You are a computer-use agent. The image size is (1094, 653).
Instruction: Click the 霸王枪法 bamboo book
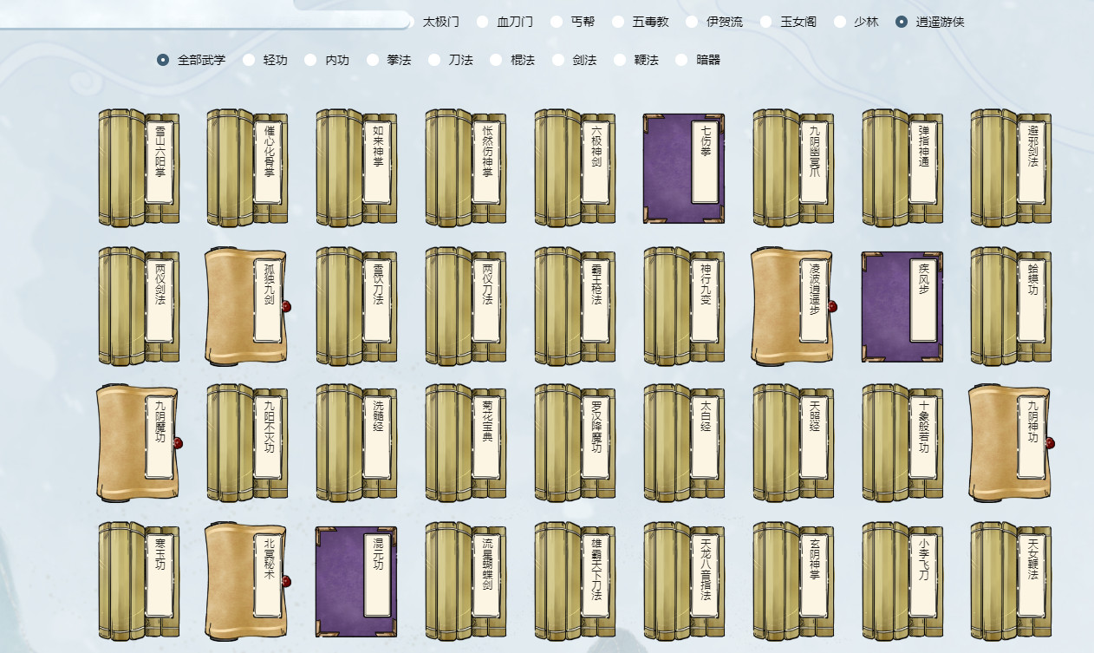575,306
